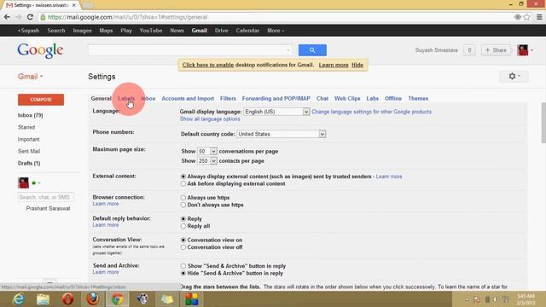Screen dimensions: 546x307
Task: Open the Gmail display language dropdown
Action: point(276,112)
